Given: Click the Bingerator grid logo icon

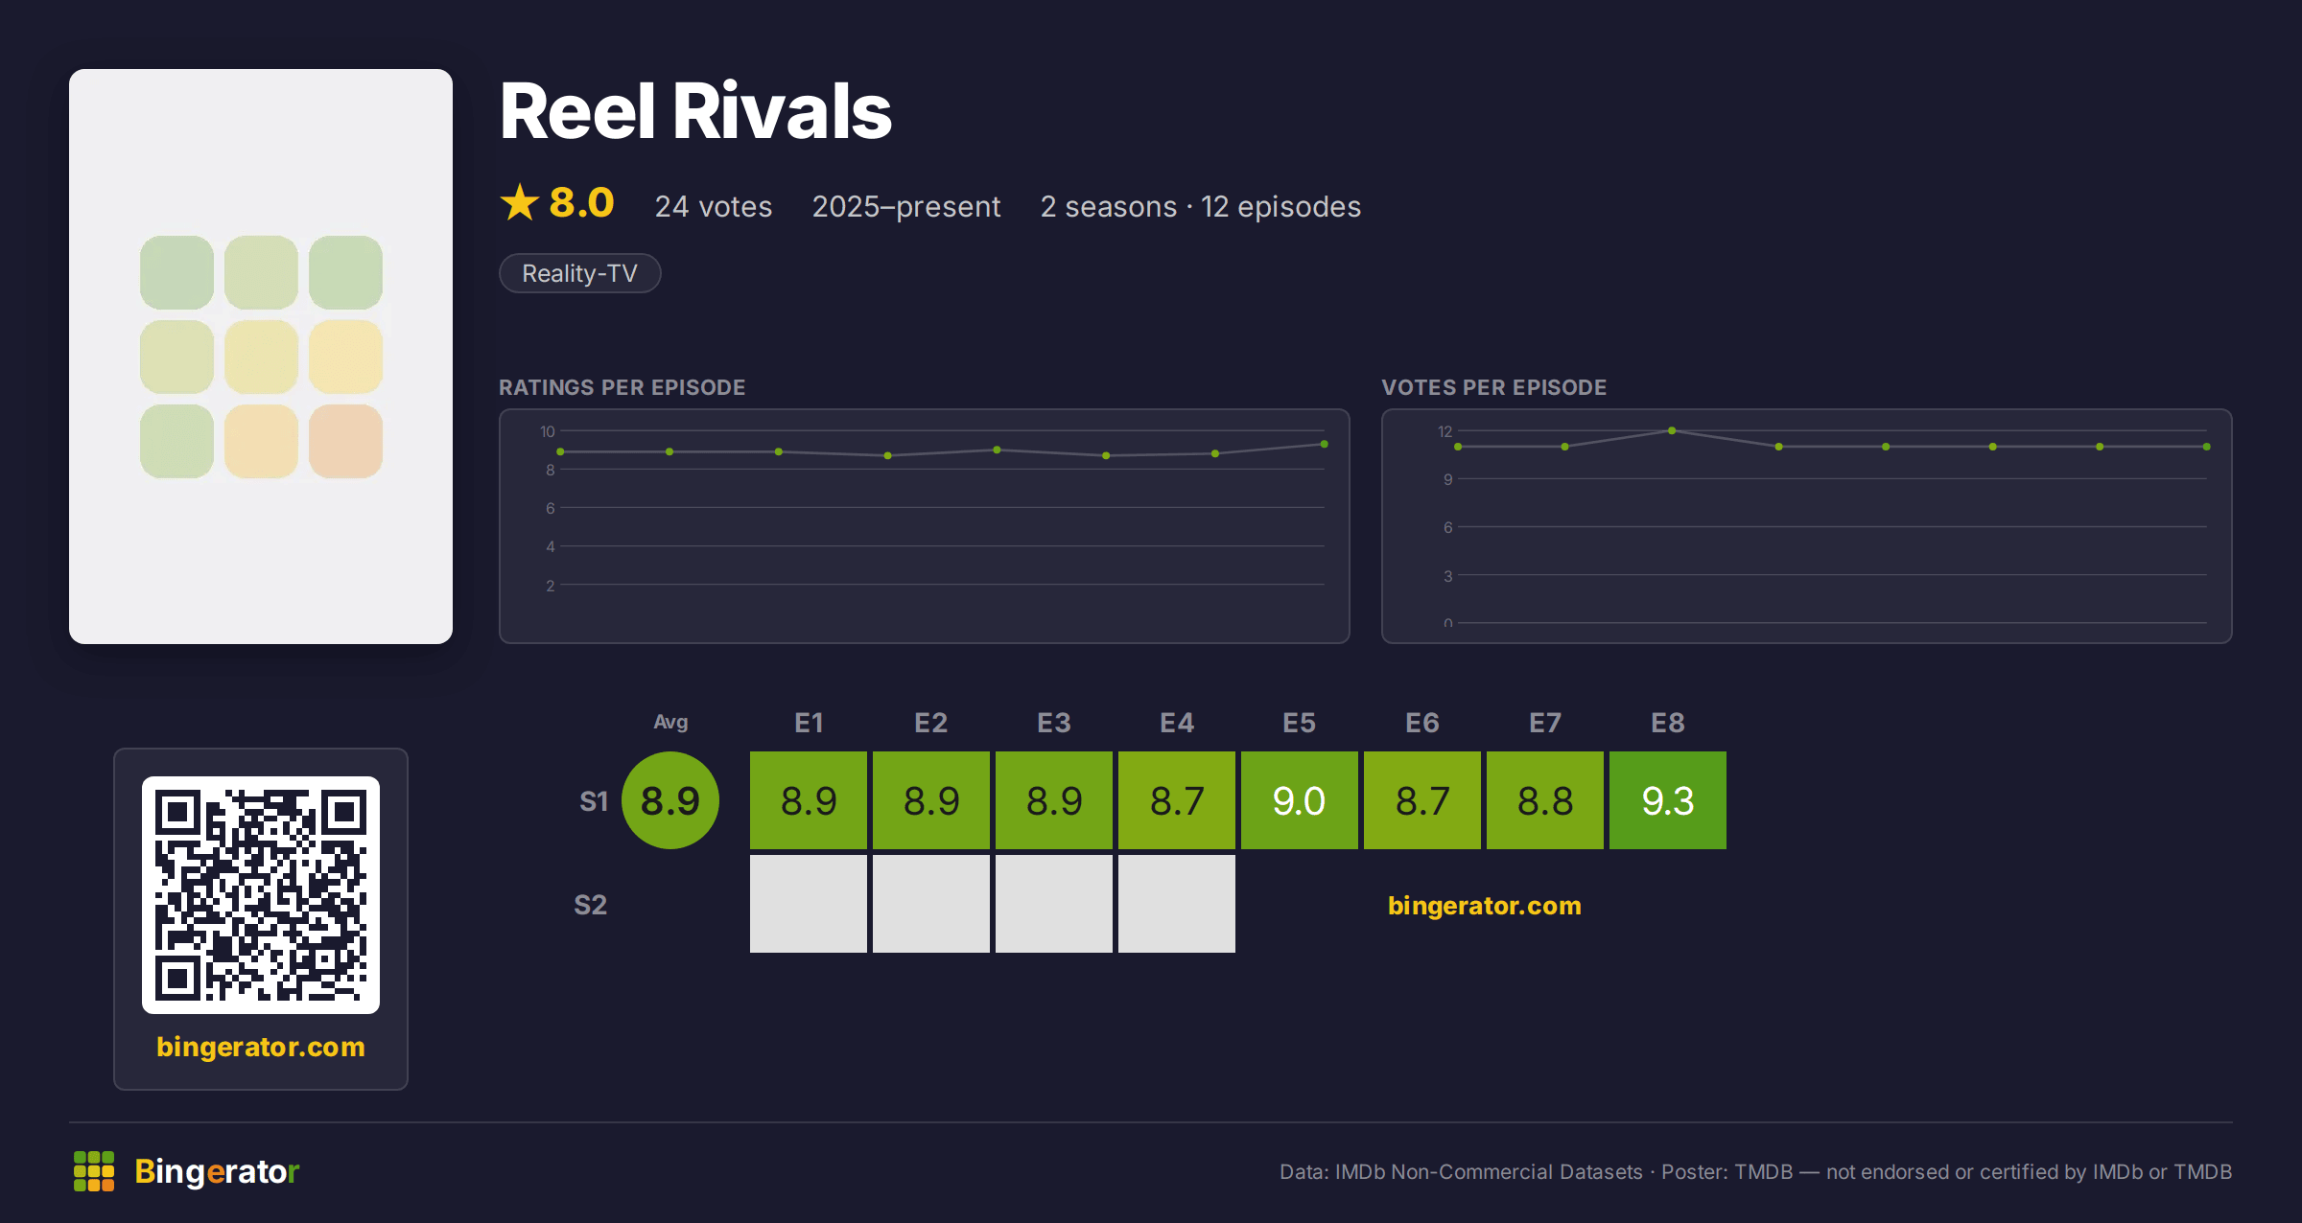Looking at the screenshot, I should 94,1171.
